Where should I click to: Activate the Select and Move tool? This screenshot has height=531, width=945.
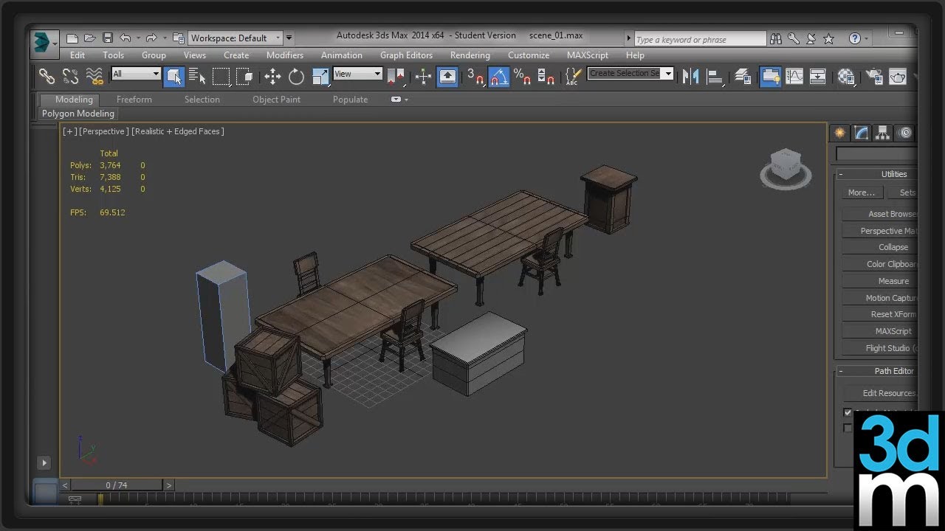point(272,76)
